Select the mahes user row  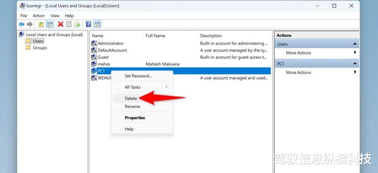pos(181,64)
